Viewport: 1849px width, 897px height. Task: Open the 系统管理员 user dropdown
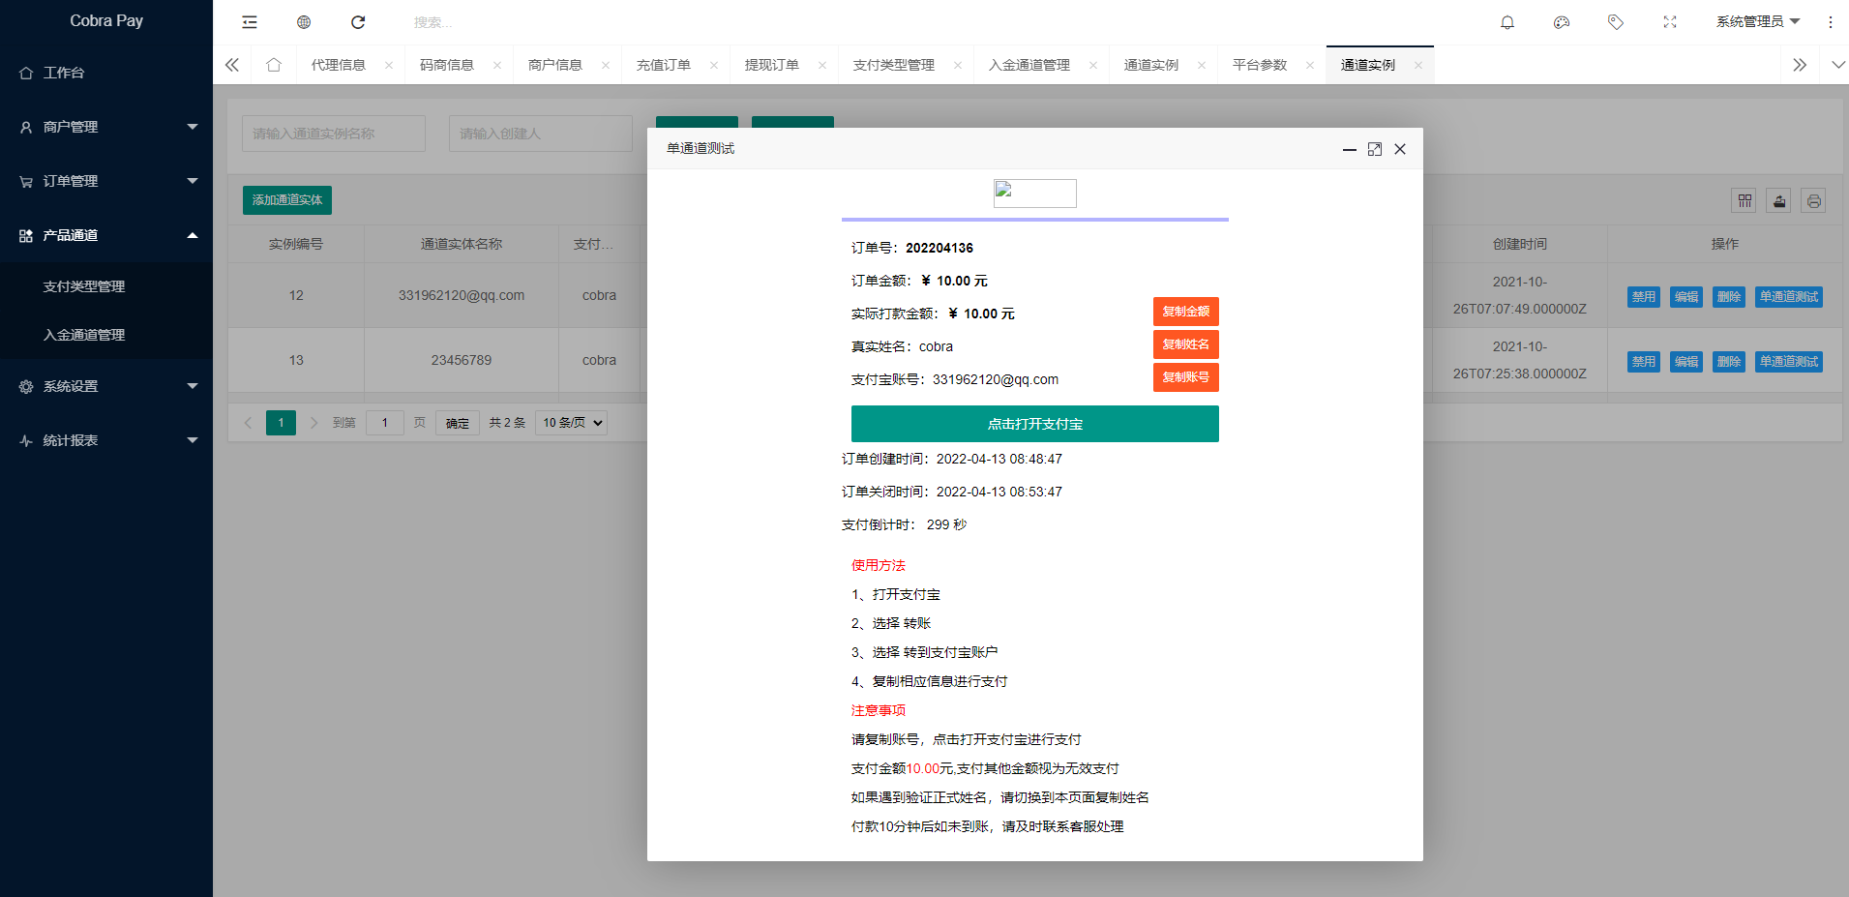(1758, 21)
